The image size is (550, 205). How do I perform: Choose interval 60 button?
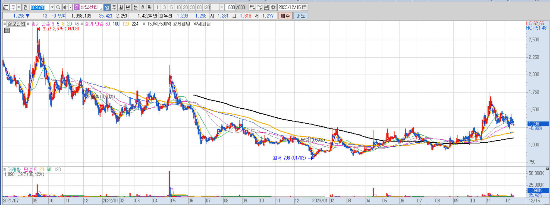click(x=199, y=7)
